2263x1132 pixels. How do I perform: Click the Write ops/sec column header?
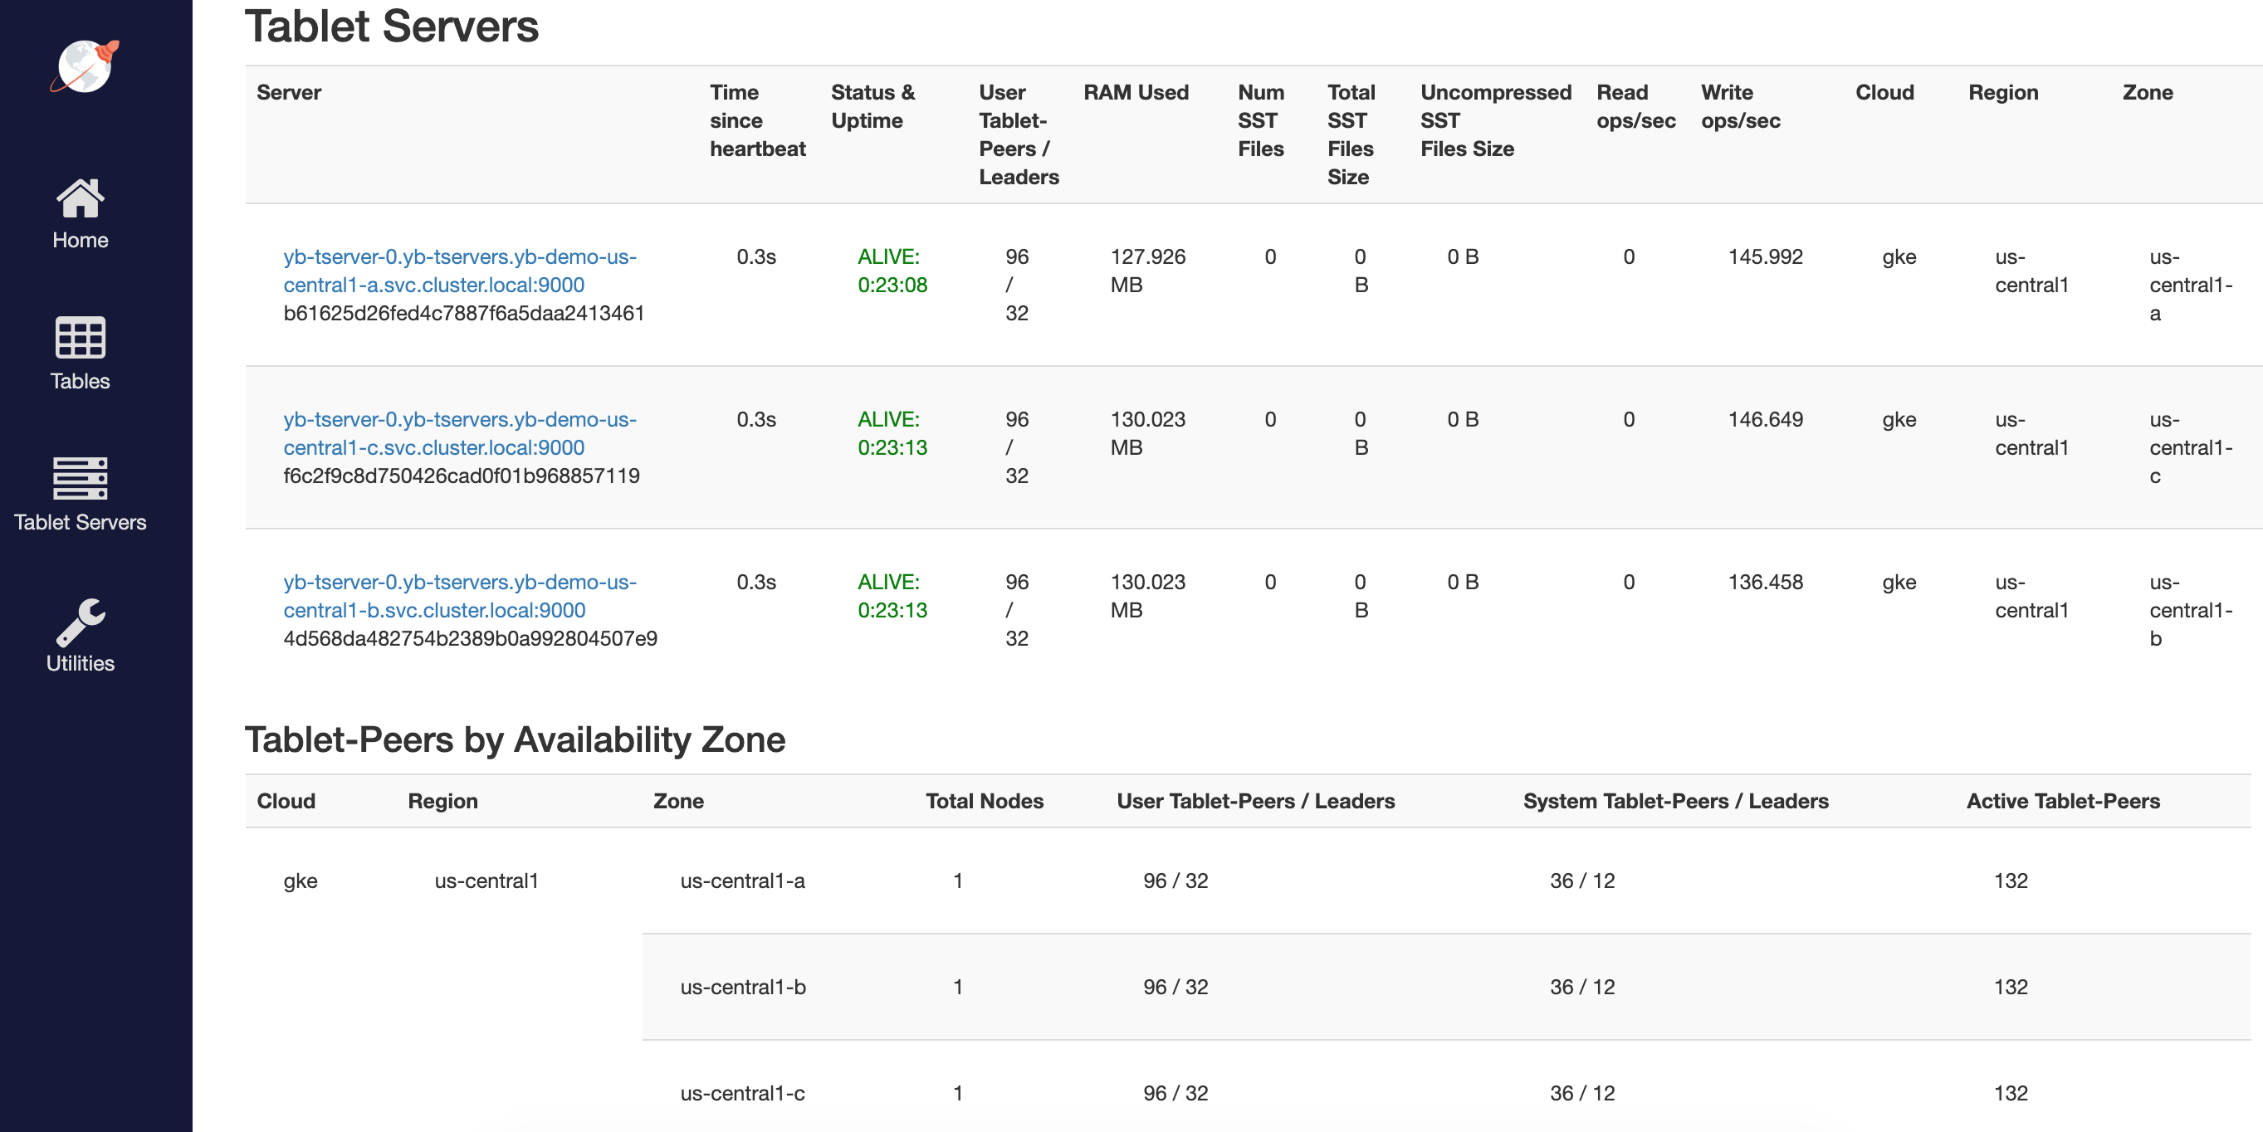1739,106
